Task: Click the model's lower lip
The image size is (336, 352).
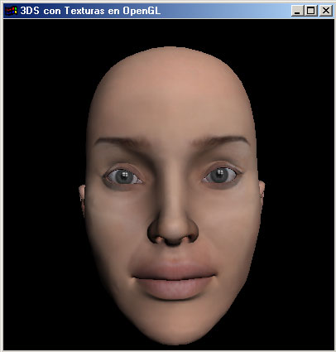Action: (x=173, y=288)
